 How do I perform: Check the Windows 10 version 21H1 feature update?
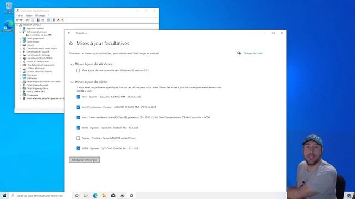pos(78,71)
